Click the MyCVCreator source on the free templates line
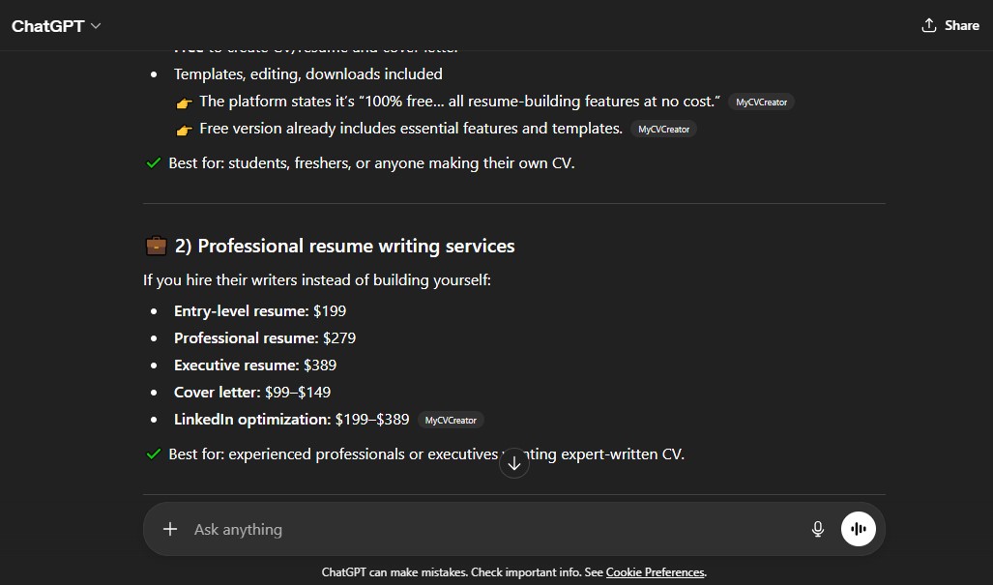The image size is (993, 585). 663,129
